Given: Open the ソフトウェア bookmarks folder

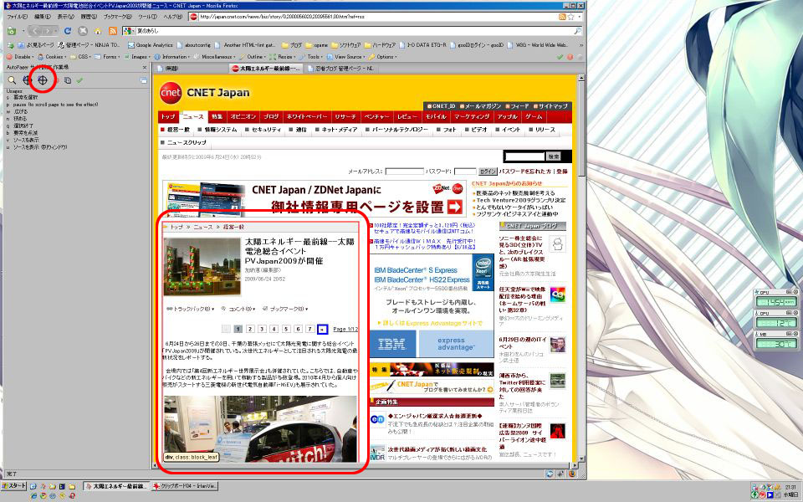Looking at the screenshot, I should tap(346, 45).
